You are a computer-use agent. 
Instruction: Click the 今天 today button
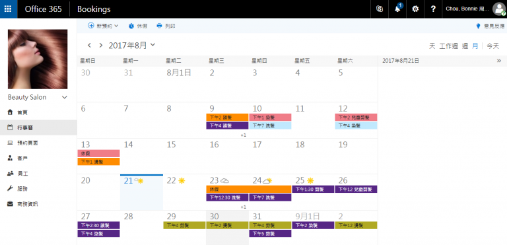[x=492, y=46]
